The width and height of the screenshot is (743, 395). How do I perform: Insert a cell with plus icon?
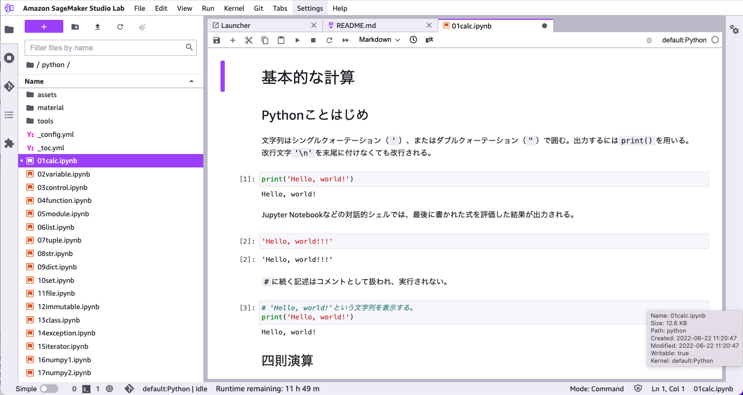233,40
